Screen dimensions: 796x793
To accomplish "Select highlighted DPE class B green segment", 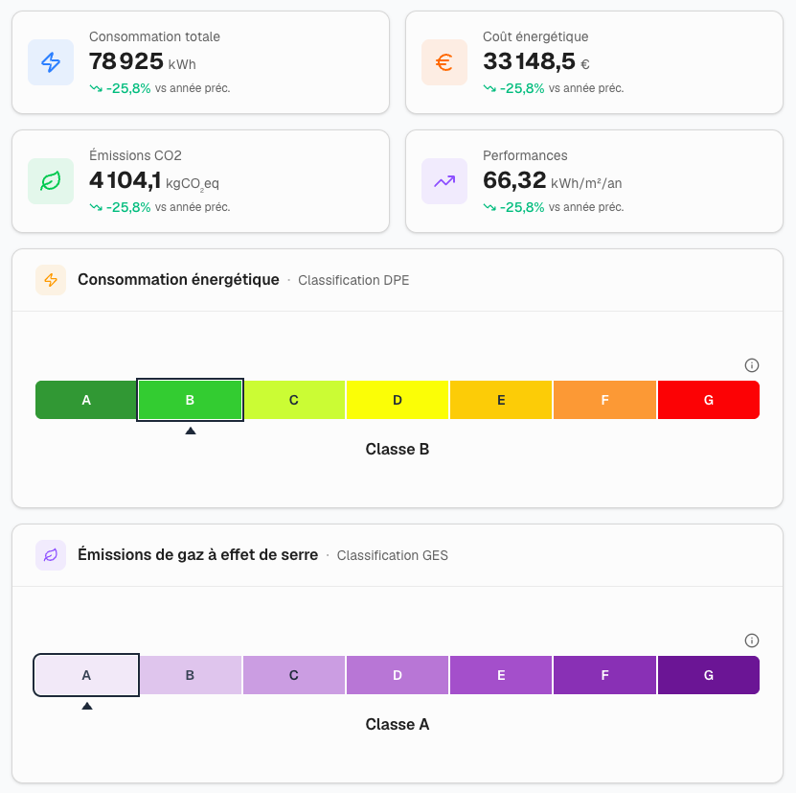I will point(190,400).
